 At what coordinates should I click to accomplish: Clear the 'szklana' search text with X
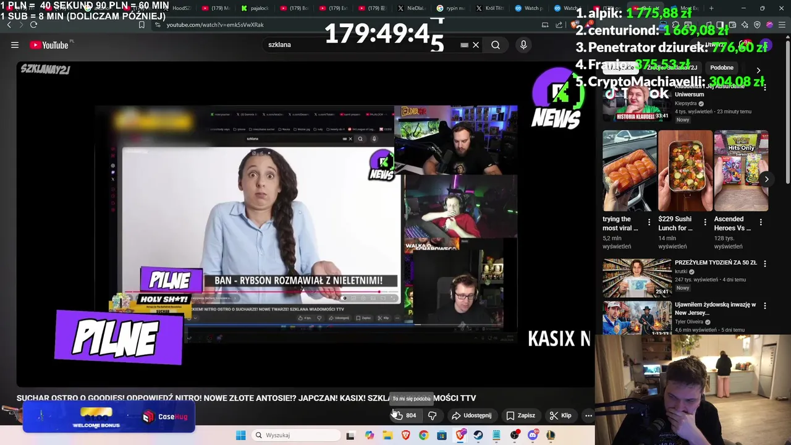click(x=476, y=44)
